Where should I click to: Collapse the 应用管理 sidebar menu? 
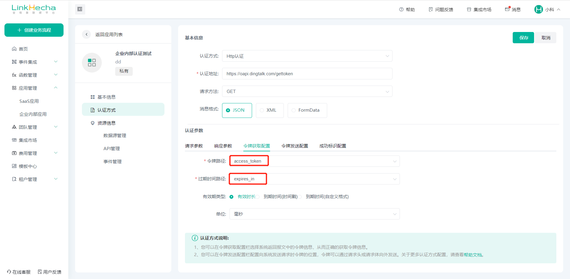tap(56, 88)
